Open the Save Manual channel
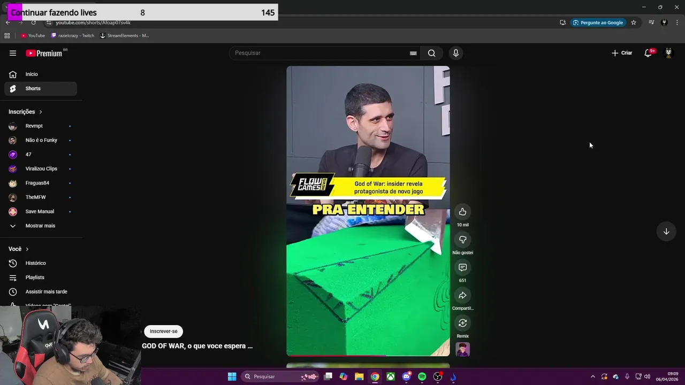This screenshot has width=685, height=385. (41, 211)
